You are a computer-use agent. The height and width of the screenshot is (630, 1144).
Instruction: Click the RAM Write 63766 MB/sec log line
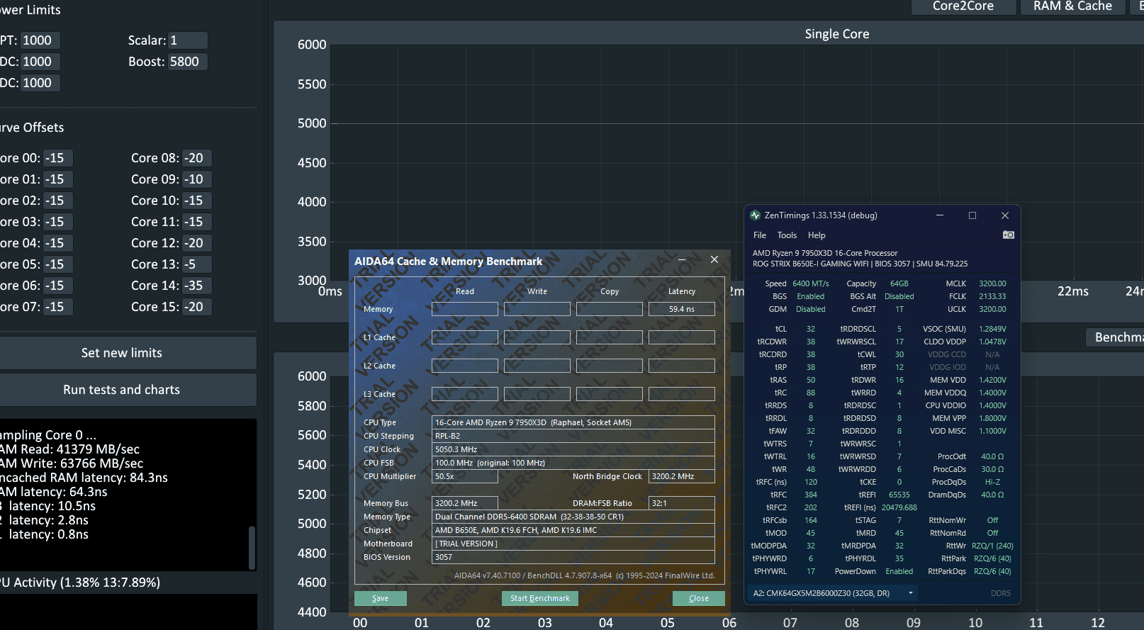click(71, 463)
